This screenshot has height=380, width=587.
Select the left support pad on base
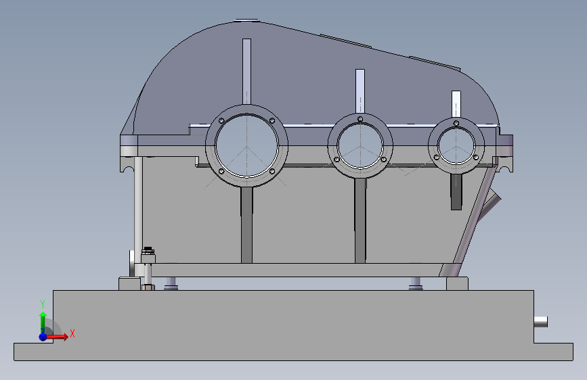point(129,283)
